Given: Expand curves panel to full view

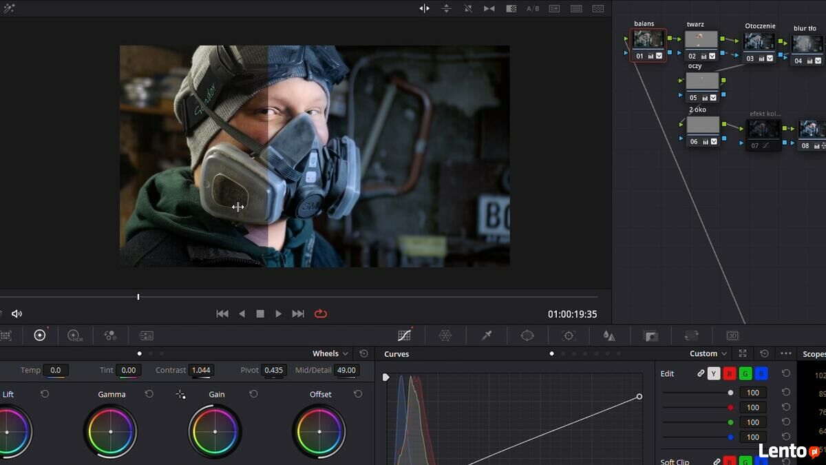Looking at the screenshot, I should (743, 353).
